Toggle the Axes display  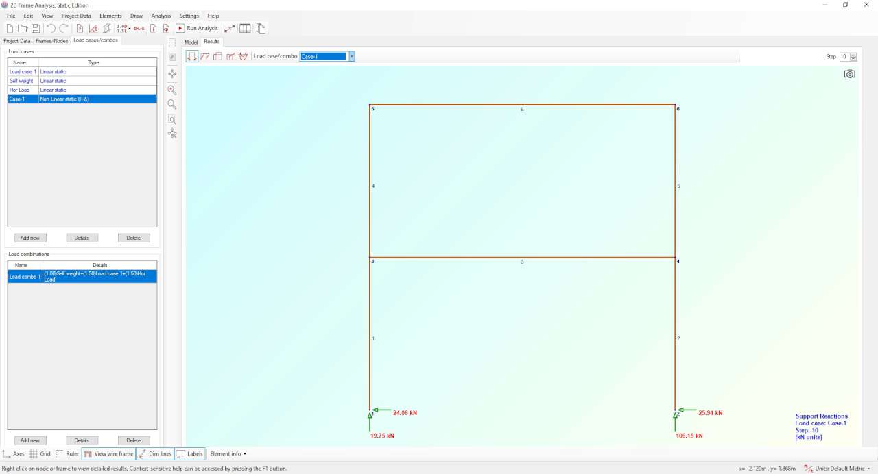coord(14,454)
